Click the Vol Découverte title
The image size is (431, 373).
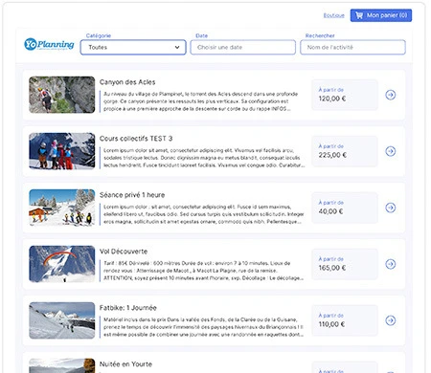click(124, 252)
